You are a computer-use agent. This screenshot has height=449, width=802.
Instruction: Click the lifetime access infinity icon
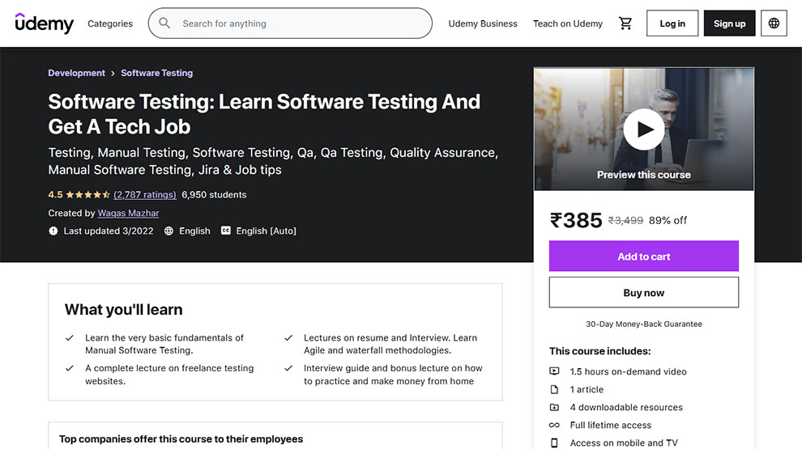(x=554, y=425)
